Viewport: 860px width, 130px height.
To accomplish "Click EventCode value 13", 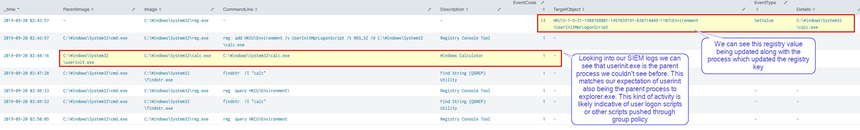I will click(x=543, y=21).
